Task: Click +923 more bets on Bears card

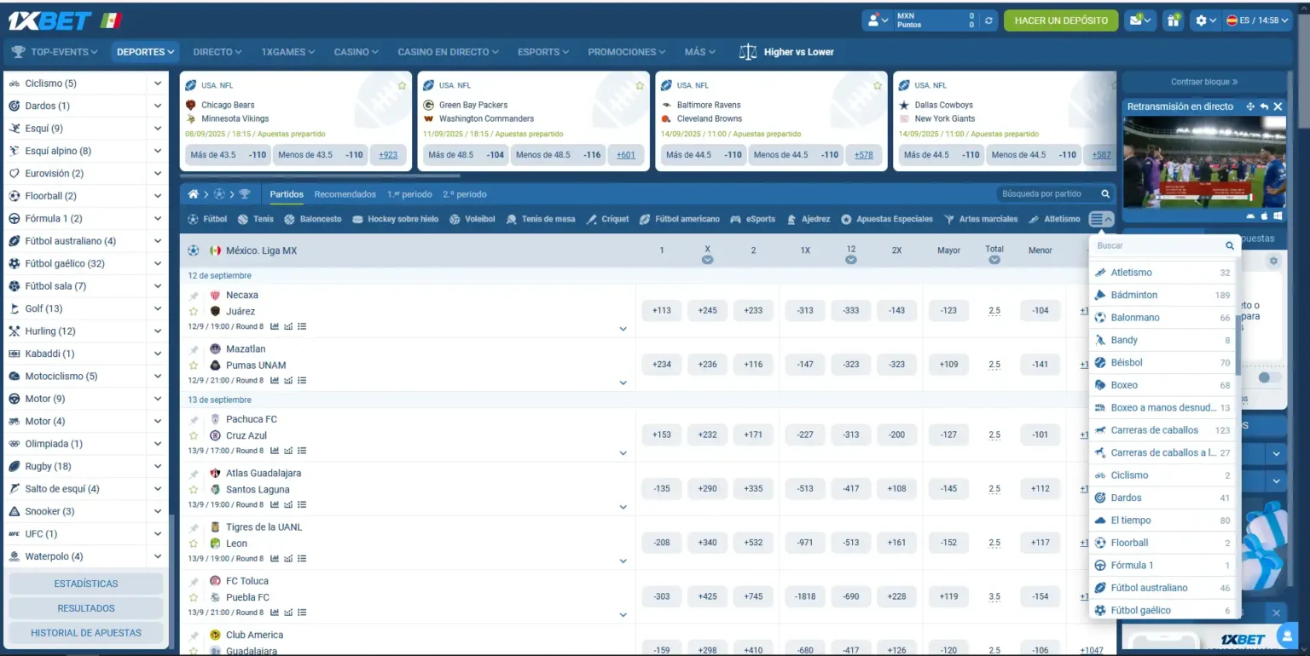Action: pyautogui.click(x=388, y=155)
